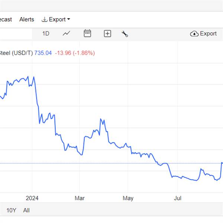This screenshot has width=223, height=223.
Task: Select the All time range
Action: [x=26, y=210]
